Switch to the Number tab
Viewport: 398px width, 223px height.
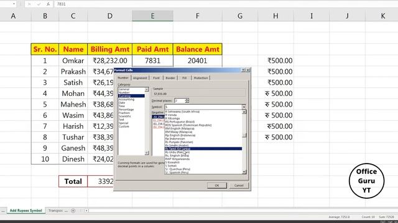click(123, 78)
